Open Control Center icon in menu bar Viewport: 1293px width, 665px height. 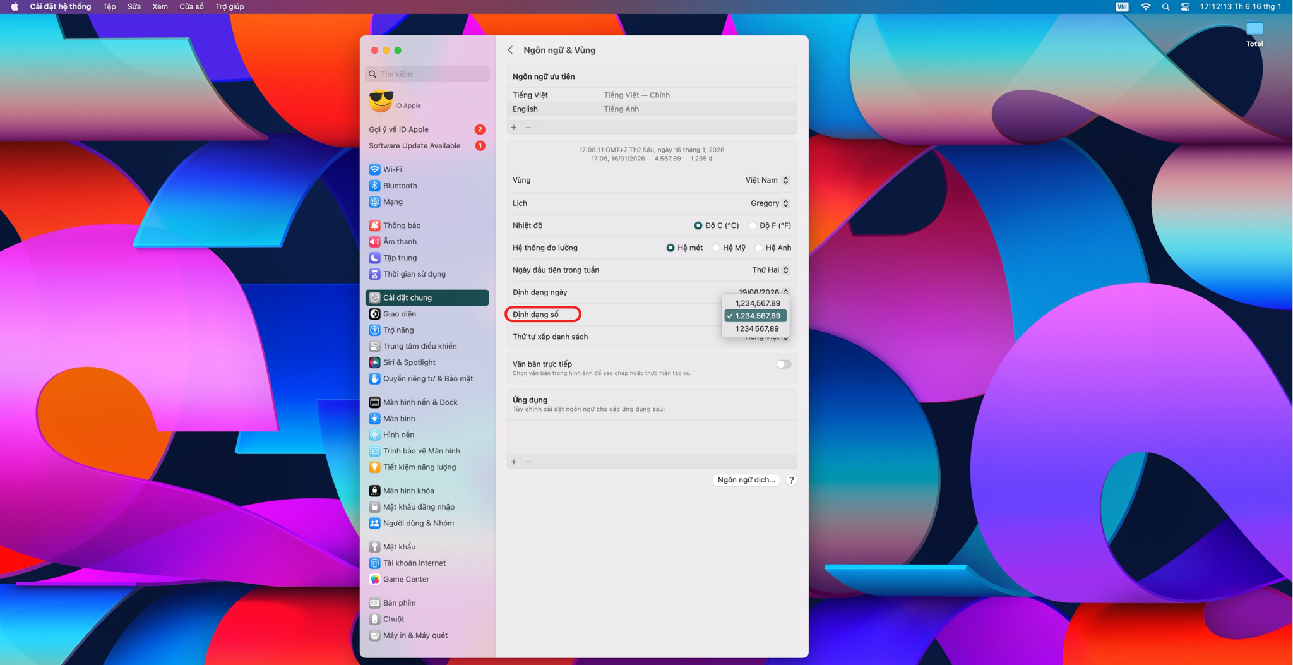(x=1185, y=7)
